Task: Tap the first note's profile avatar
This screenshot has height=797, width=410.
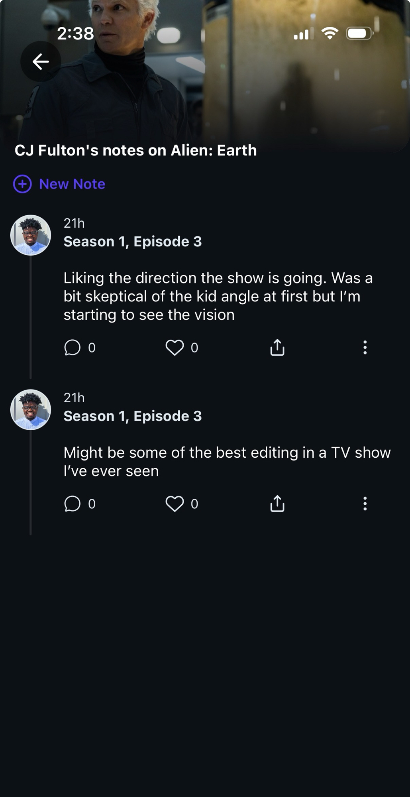Action: click(31, 235)
